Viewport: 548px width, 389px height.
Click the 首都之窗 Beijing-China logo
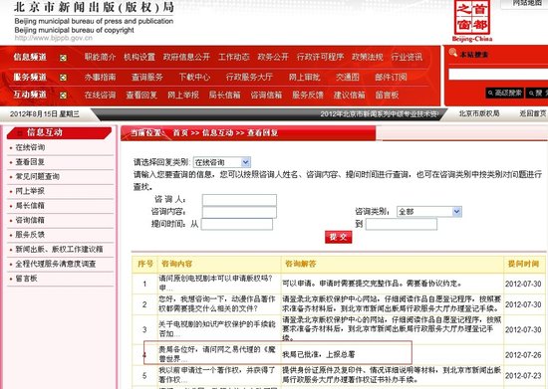tap(472, 21)
